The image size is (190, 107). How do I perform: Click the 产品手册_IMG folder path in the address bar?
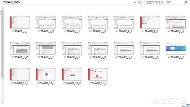tap(11, 2)
